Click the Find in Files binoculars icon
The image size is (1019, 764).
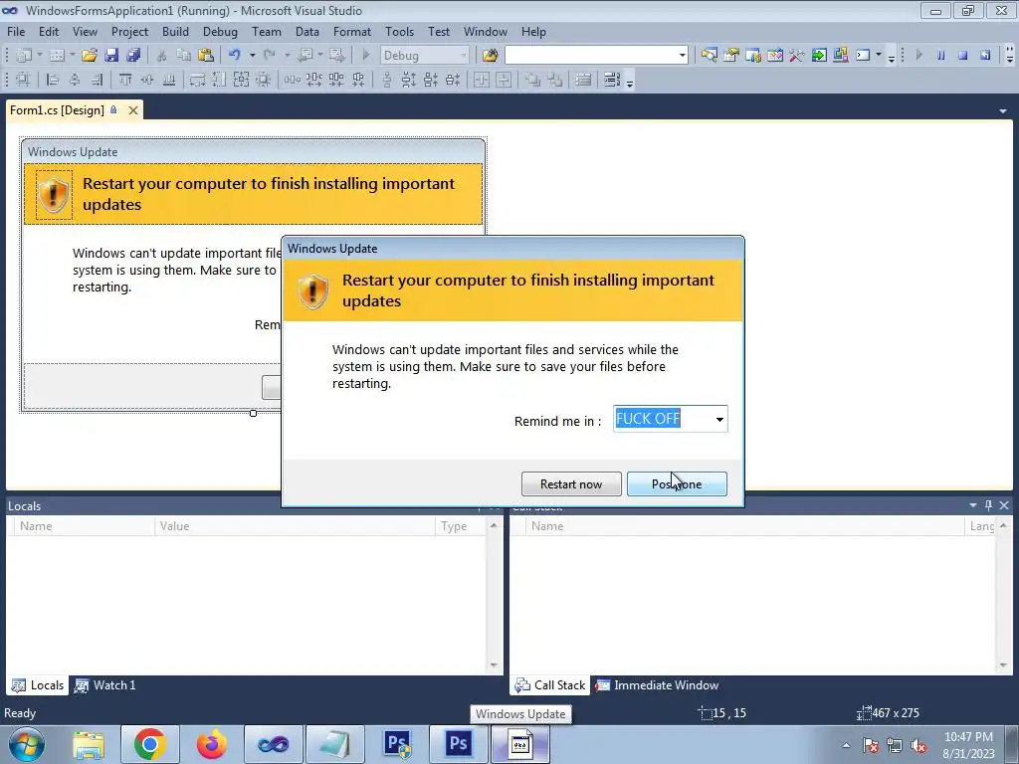coord(490,56)
